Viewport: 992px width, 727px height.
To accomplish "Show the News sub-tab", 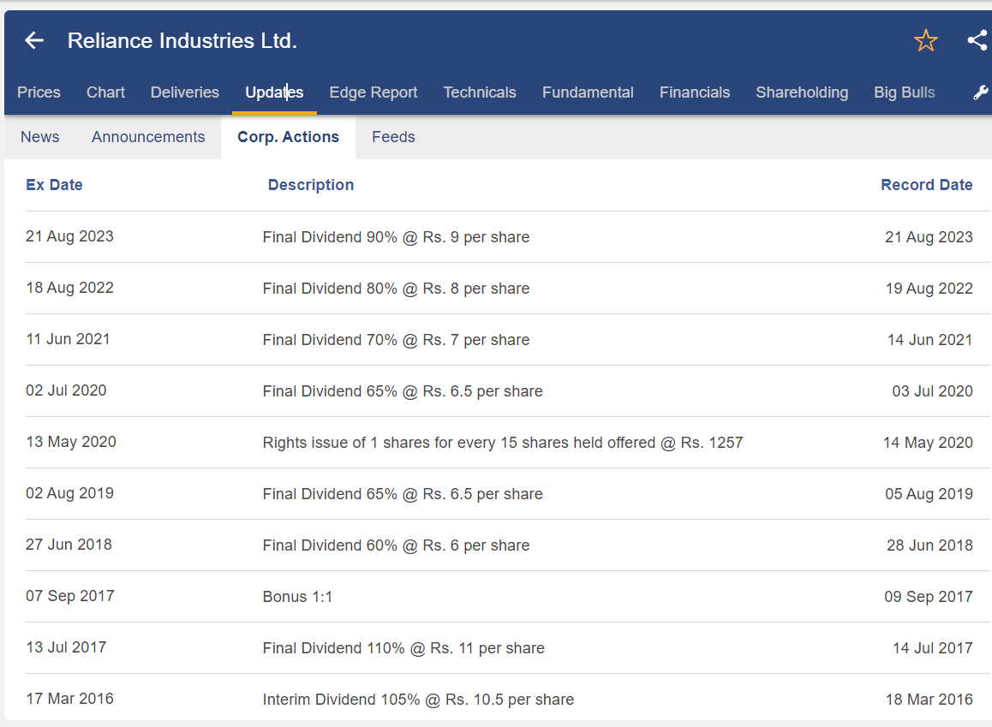I will [x=40, y=136].
